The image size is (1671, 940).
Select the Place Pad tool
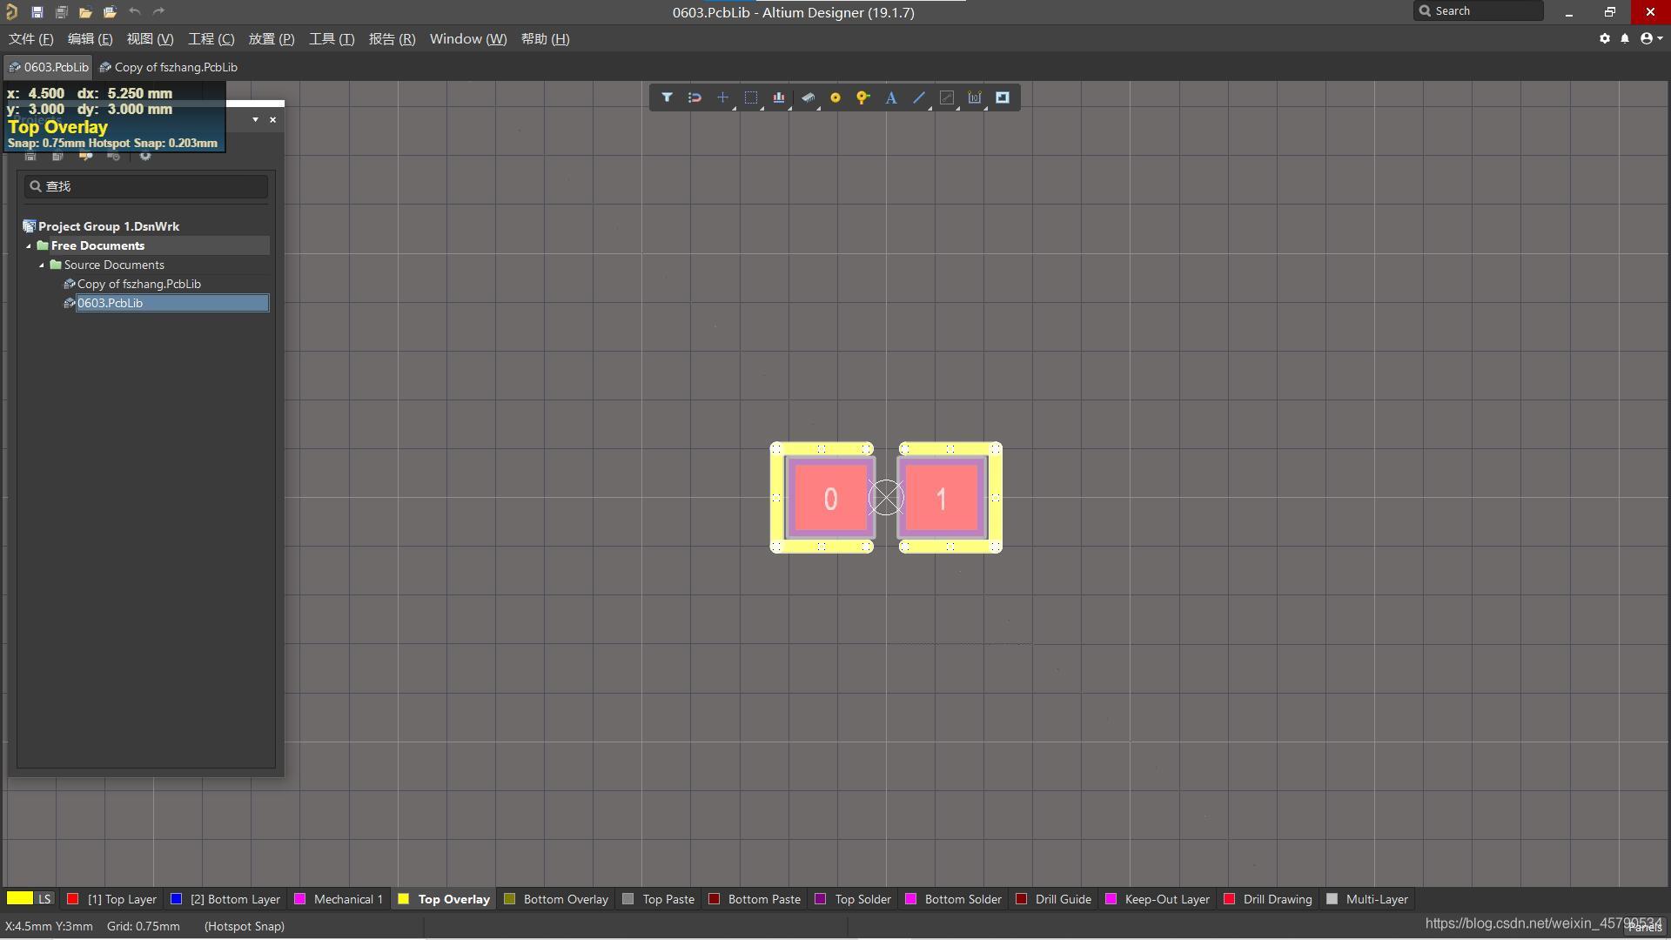coord(835,97)
